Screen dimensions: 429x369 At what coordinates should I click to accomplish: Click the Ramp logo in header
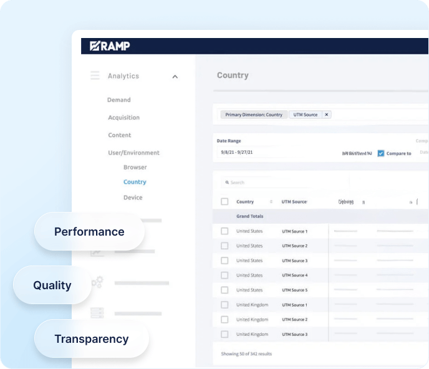(110, 46)
